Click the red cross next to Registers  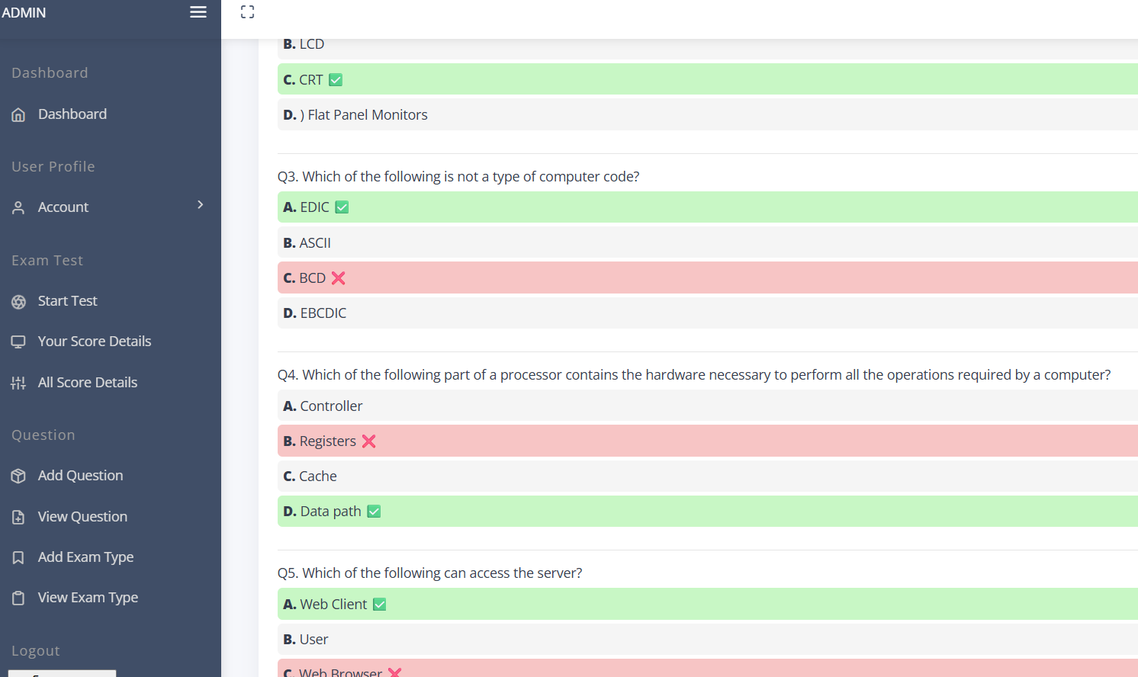(x=369, y=441)
